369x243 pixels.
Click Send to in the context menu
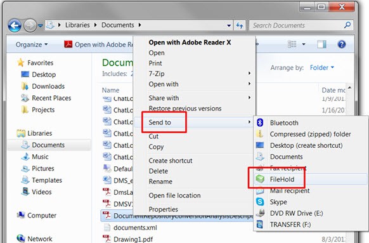(x=195, y=122)
